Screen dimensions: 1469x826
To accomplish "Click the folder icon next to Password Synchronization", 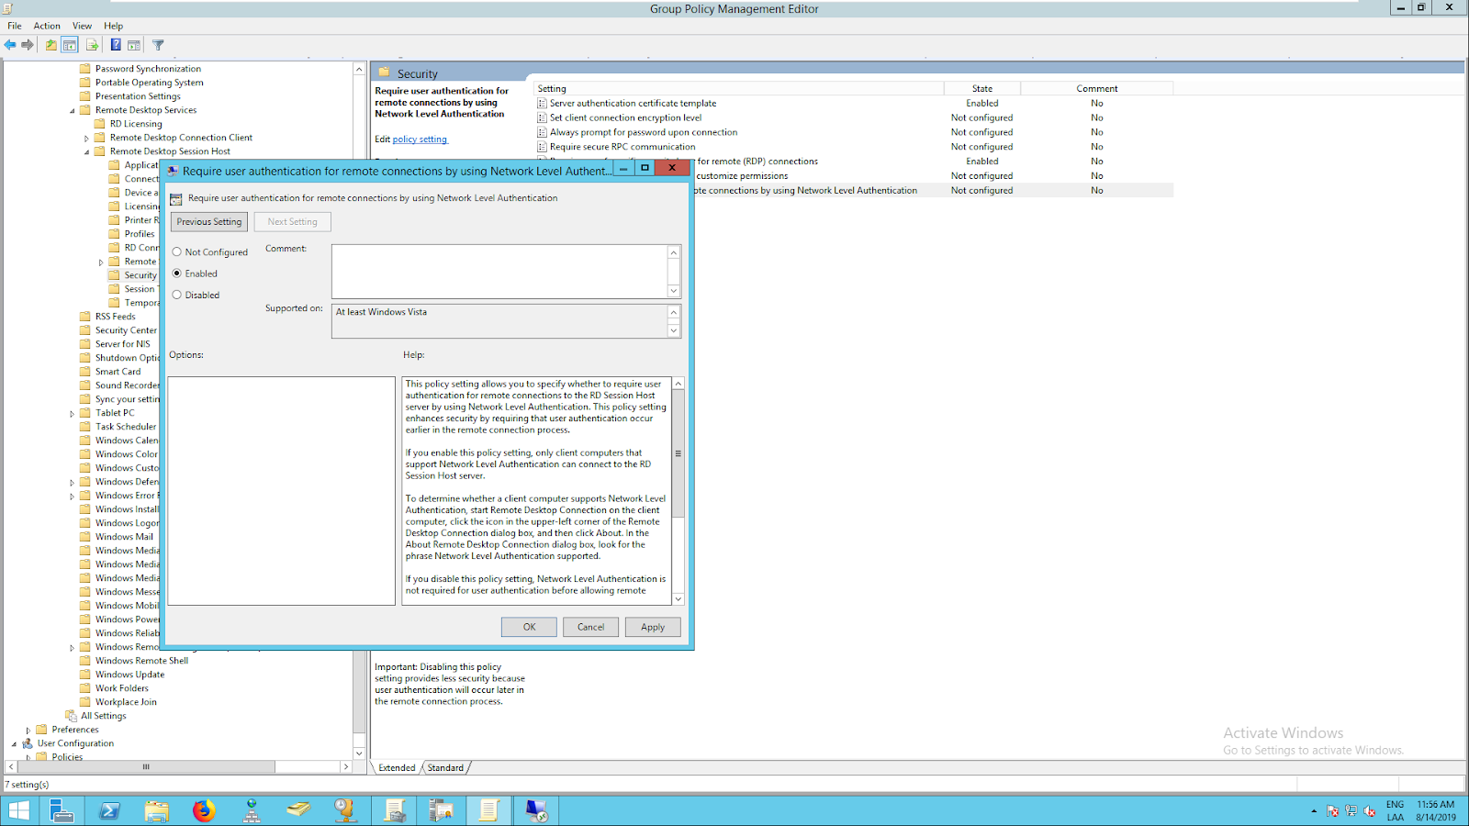I will pyautogui.click(x=85, y=69).
